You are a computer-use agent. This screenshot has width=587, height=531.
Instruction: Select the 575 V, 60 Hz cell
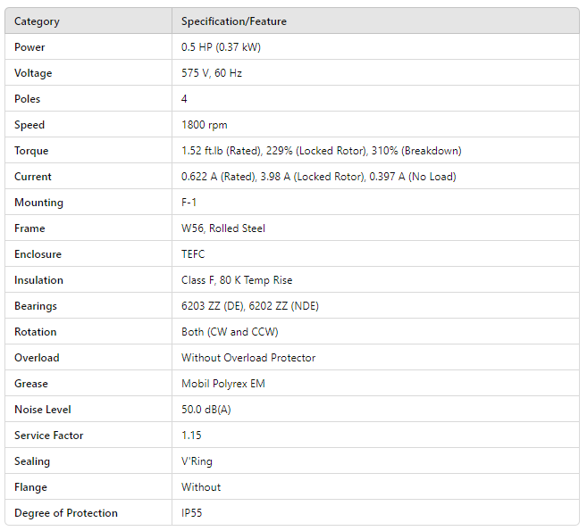212,73
